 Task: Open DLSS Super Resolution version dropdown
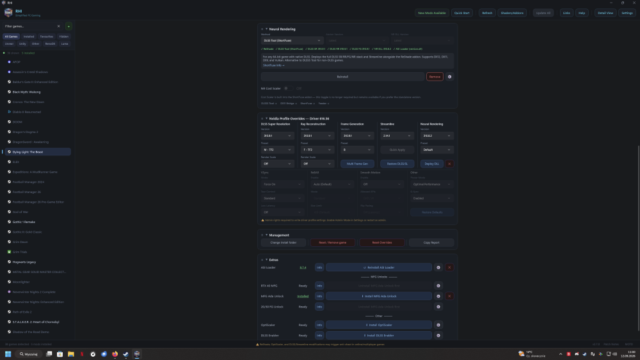(277, 136)
